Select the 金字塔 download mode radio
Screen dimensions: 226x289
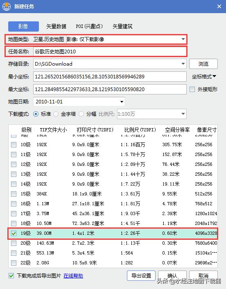click(56, 114)
